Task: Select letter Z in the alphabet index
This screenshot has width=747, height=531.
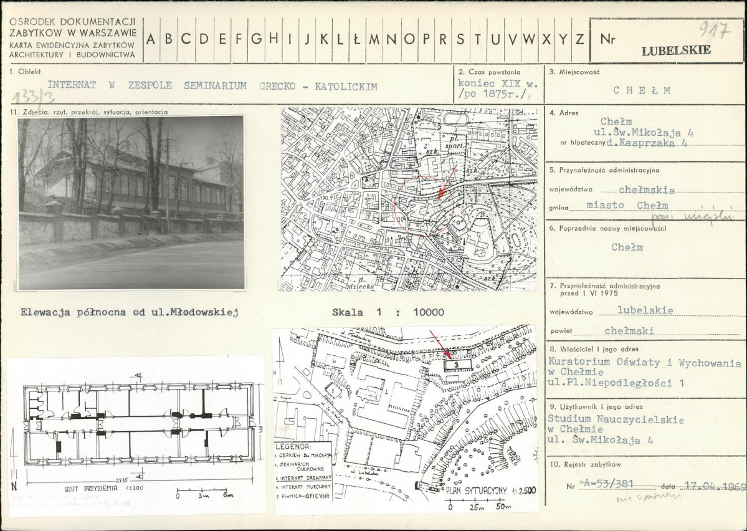Action: (579, 39)
